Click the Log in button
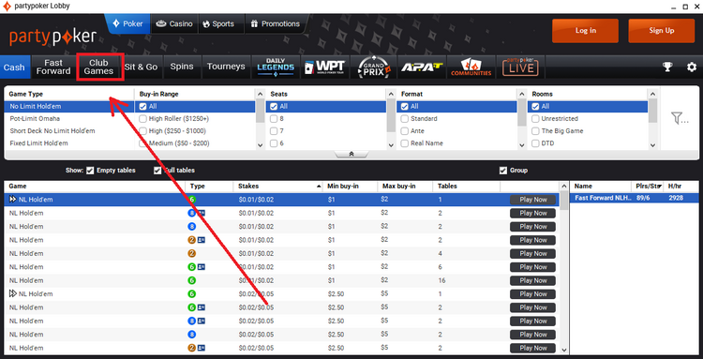The image size is (703, 359). coord(586,31)
